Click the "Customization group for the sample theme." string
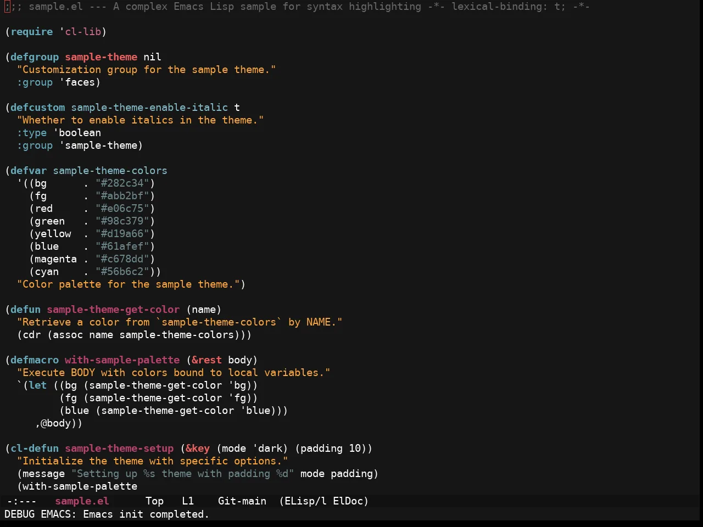This screenshot has height=527, width=703. click(147, 70)
